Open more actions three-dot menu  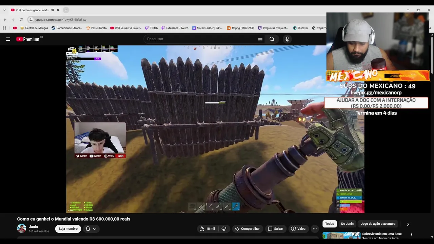tap(315, 229)
